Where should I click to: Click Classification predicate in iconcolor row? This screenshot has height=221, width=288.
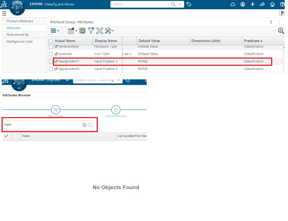[253, 54]
